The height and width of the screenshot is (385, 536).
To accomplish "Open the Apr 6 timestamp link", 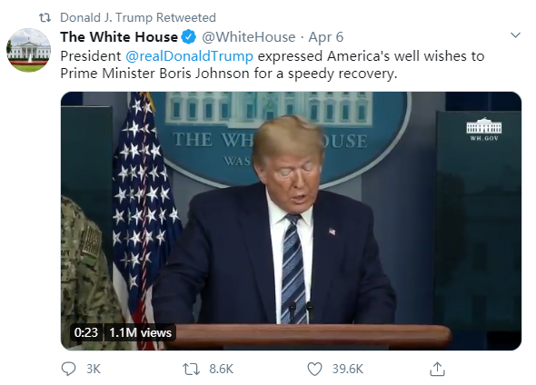I will click(x=326, y=37).
